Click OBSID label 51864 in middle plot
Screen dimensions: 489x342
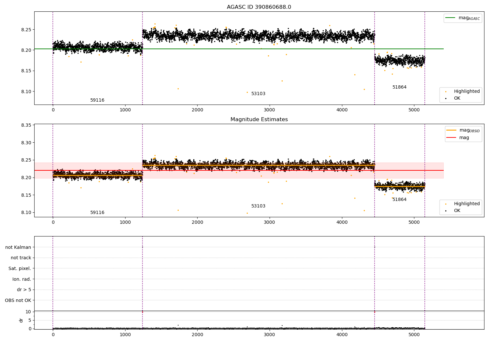[399, 200]
